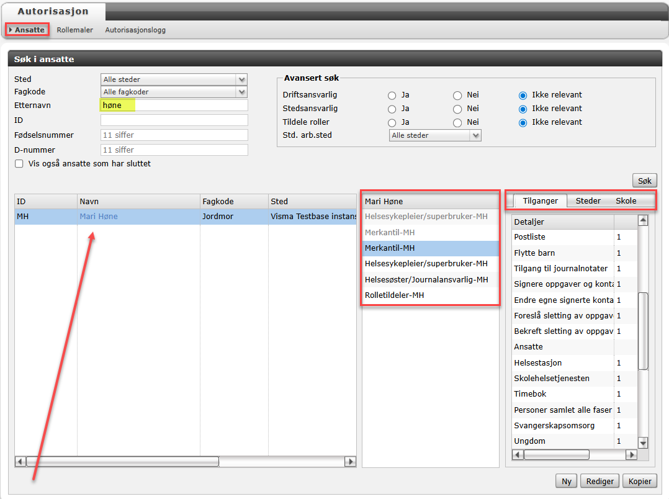Viewport: 669px width, 499px height.
Task: Open the Ansatte menu item
Action: pos(29,30)
